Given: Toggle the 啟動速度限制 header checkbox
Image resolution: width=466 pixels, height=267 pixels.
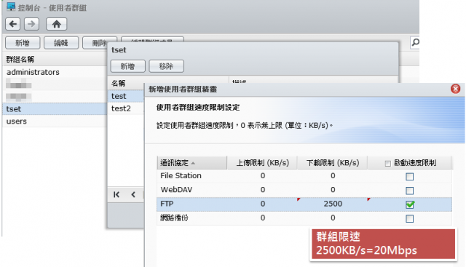Looking at the screenshot, I should pos(387,164).
